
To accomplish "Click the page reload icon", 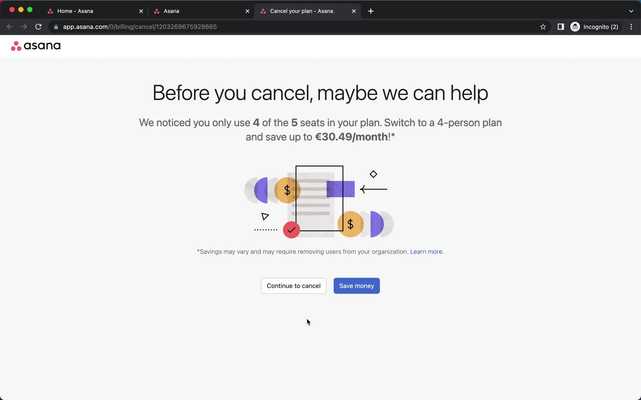I will coord(39,26).
